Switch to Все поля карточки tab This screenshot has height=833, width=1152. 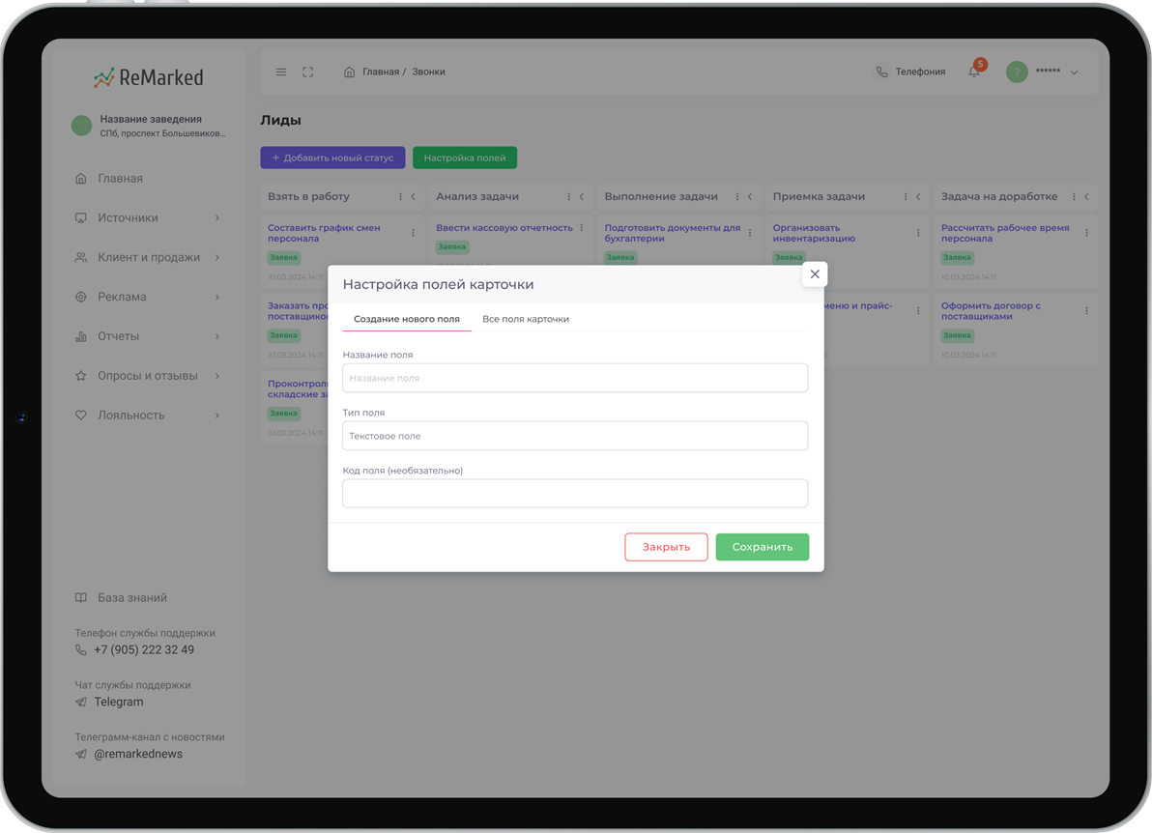(526, 319)
